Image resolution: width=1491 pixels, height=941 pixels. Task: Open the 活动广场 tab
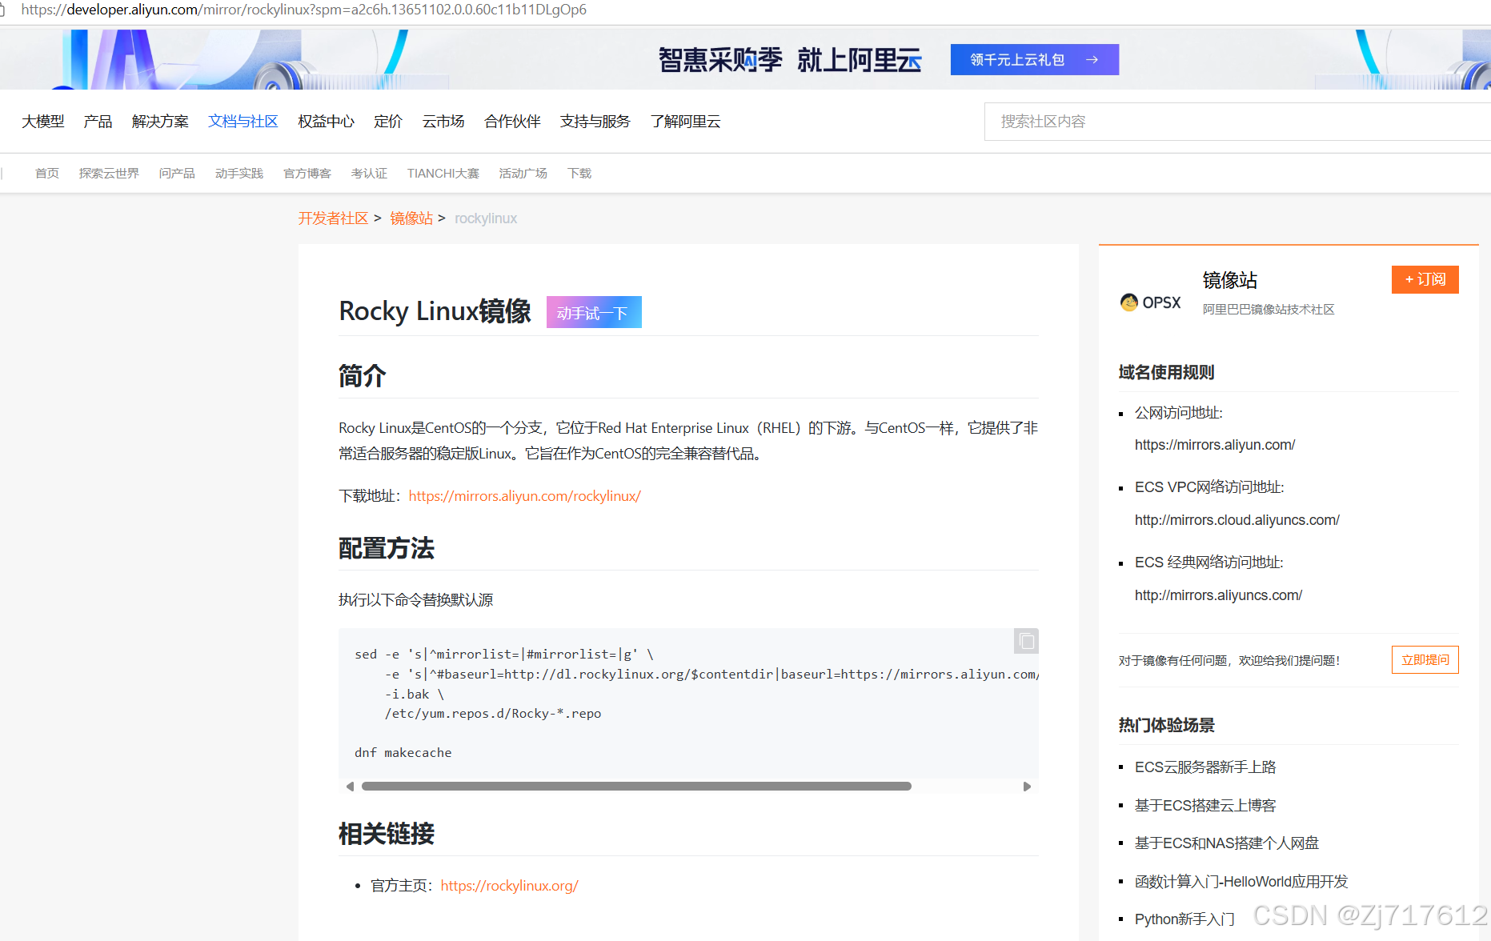pyautogui.click(x=523, y=173)
